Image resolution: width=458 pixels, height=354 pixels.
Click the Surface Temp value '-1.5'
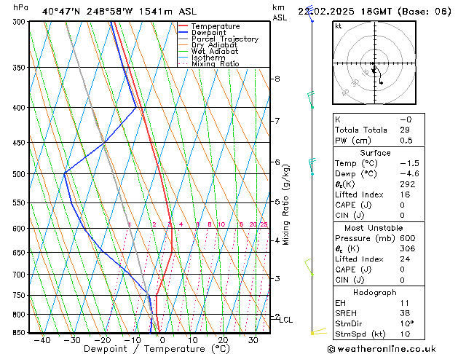pos(409,163)
